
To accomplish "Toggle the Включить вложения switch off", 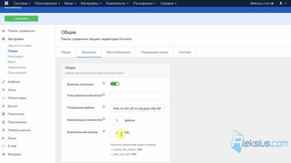I will click(x=115, y=84).
